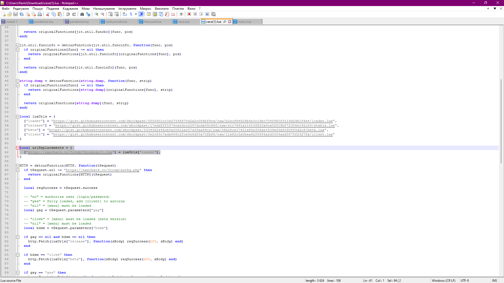The width and height of the screenshot is (504, 283).
Task: Toggle synchronize vertical scrolling
Action: (111, 14)
